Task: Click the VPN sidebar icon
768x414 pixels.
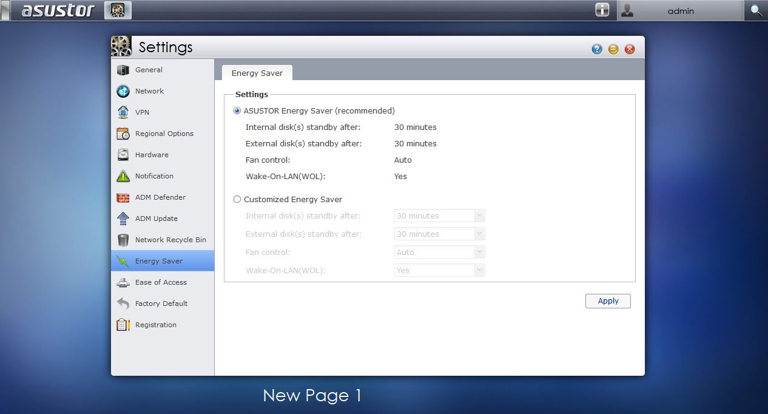Action: [123, 112]
